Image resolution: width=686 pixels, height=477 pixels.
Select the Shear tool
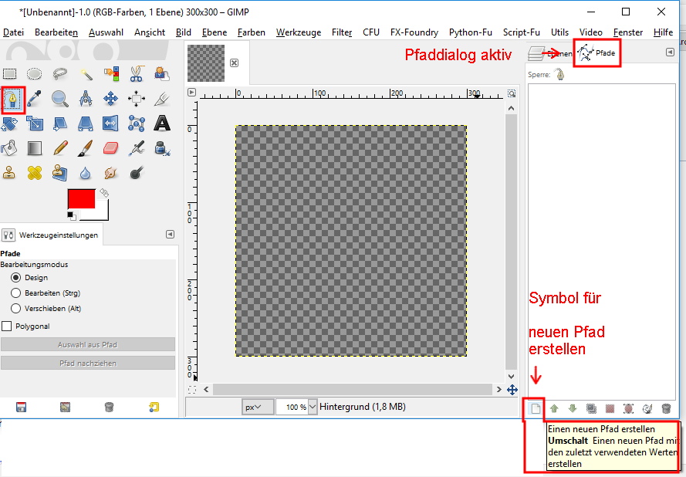point(60,123)
